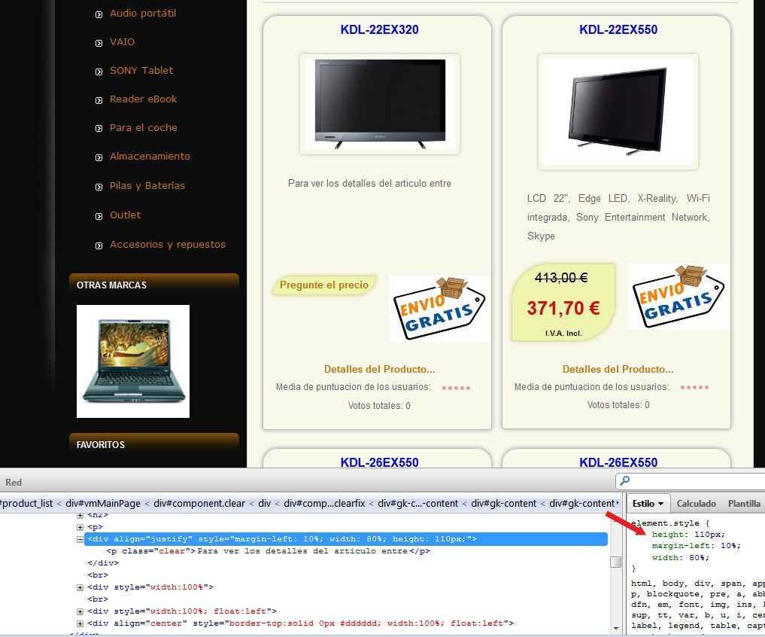Screen dimensions: 765x637
Task: Click arrow bullet icon beside Outlet
Action: (x=99, y=216)
